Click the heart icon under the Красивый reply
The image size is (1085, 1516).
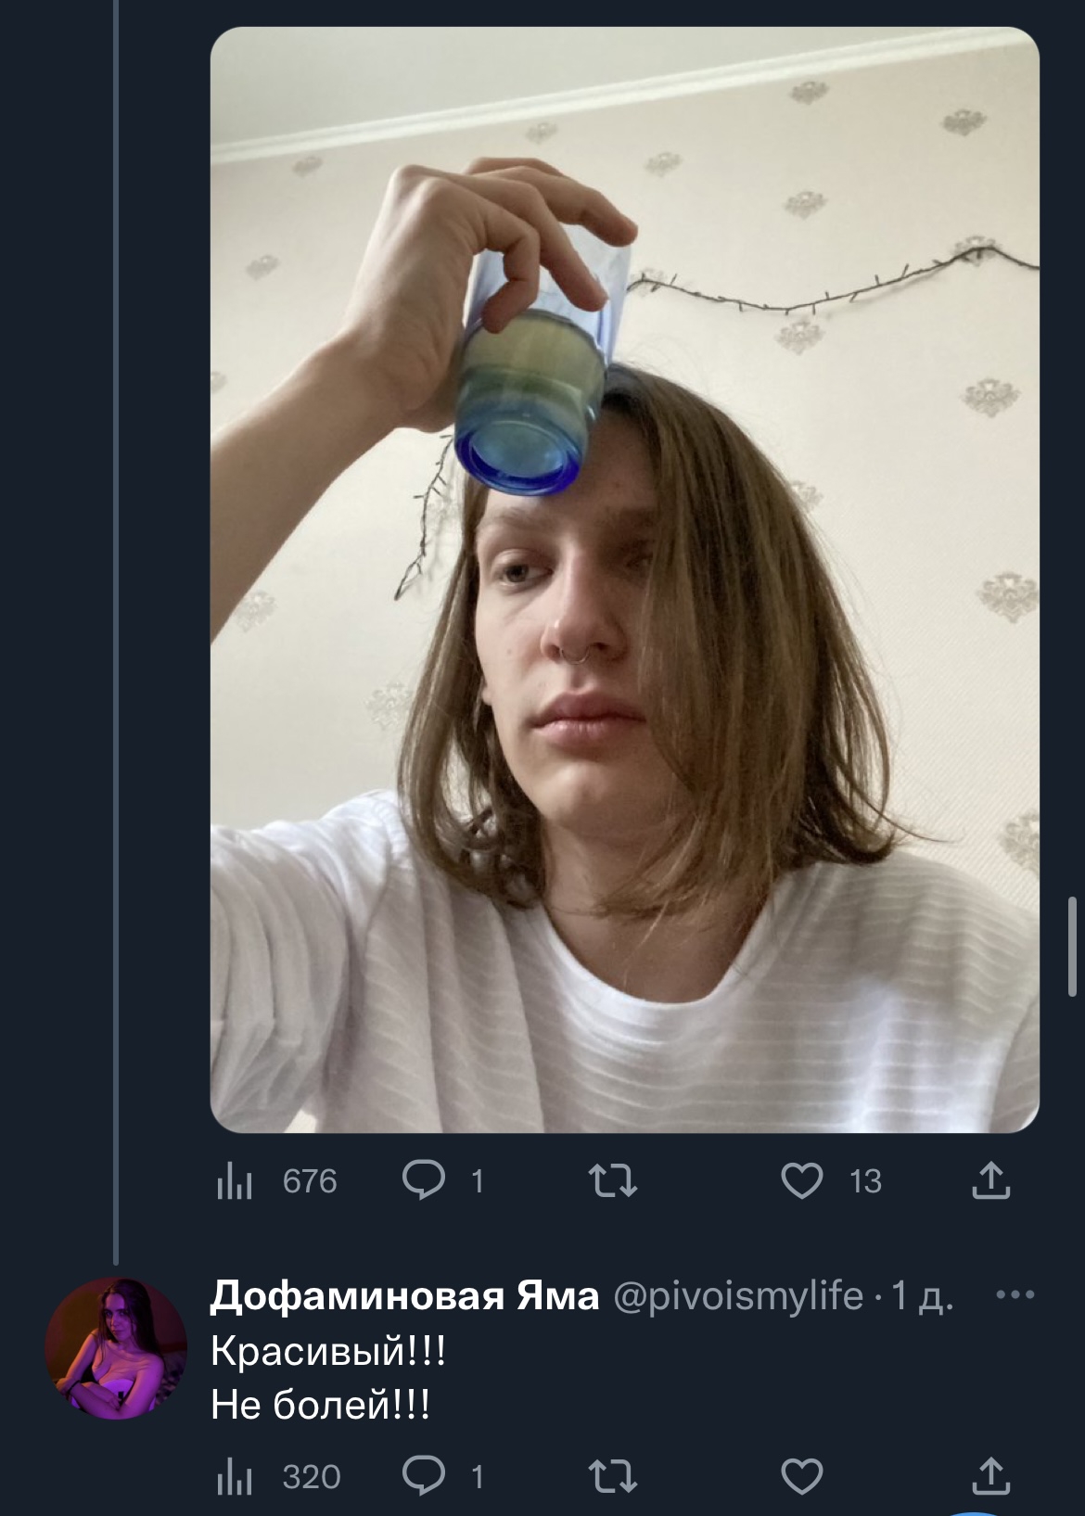[x=802, y=1476]
